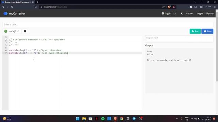Open the Windows Start menu
This screenshot has width=218, height=122.
click(x=78, y=119)
